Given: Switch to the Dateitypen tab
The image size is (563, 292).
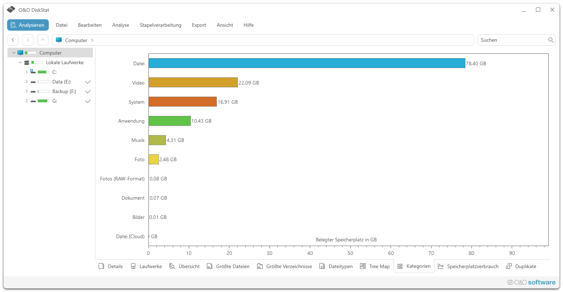Looking at the screenshot, I should click(x=336, y=266).
